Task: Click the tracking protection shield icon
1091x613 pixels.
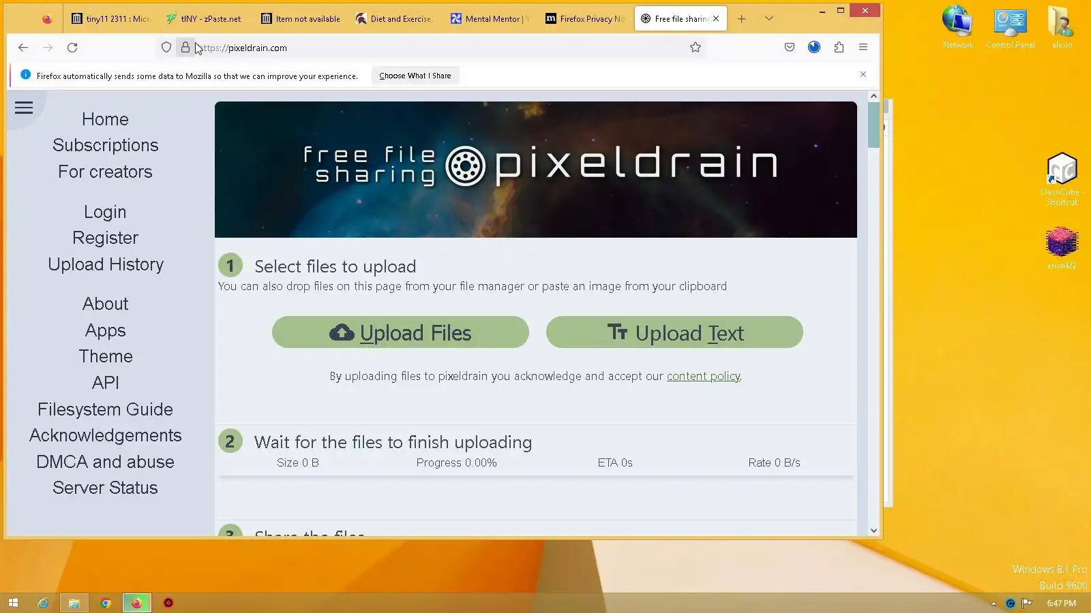Action: coord(166,47)
